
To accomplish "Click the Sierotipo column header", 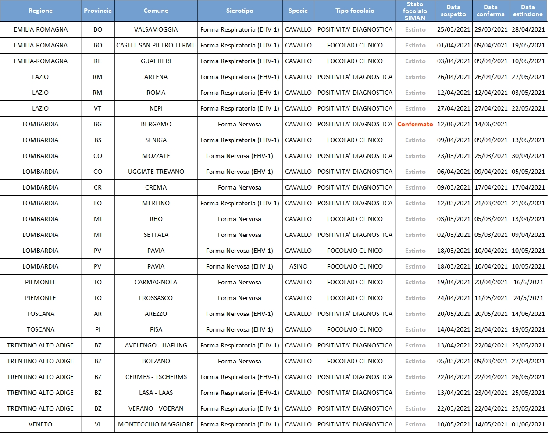I will pos(239,11).
